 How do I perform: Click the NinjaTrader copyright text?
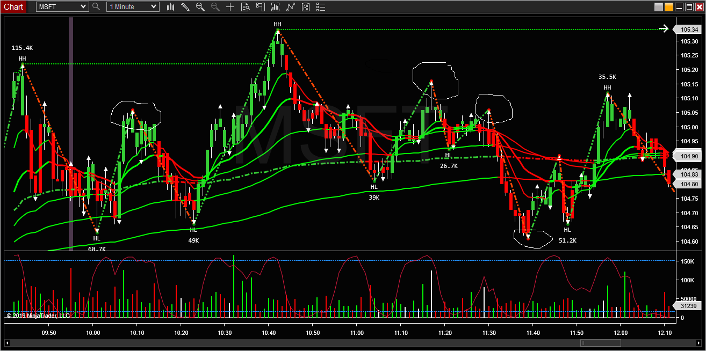tap(38, 316)
